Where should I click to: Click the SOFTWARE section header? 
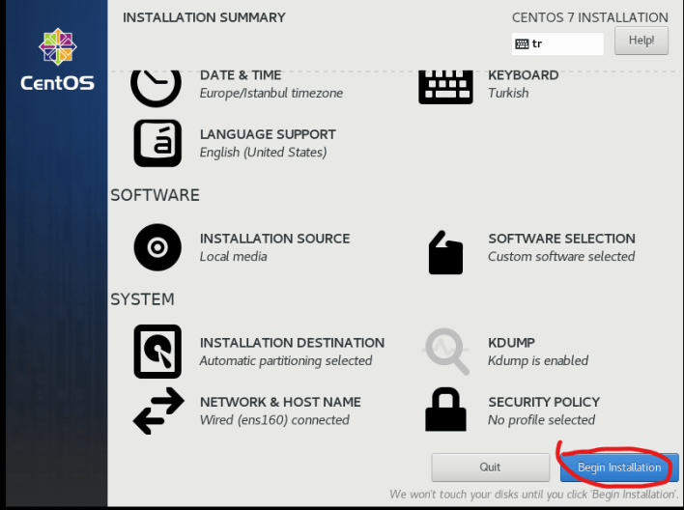coord(155,195)
